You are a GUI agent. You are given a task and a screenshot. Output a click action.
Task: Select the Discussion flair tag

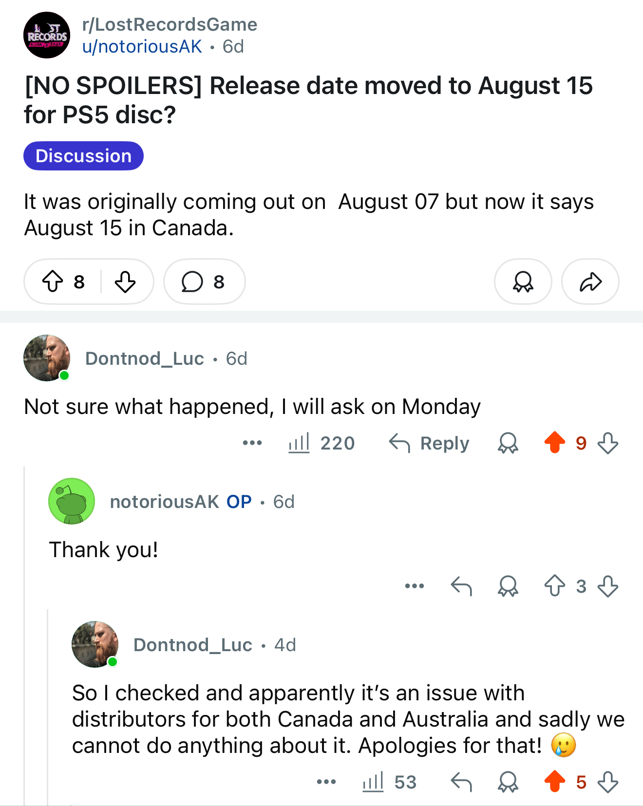pos(83,156)
